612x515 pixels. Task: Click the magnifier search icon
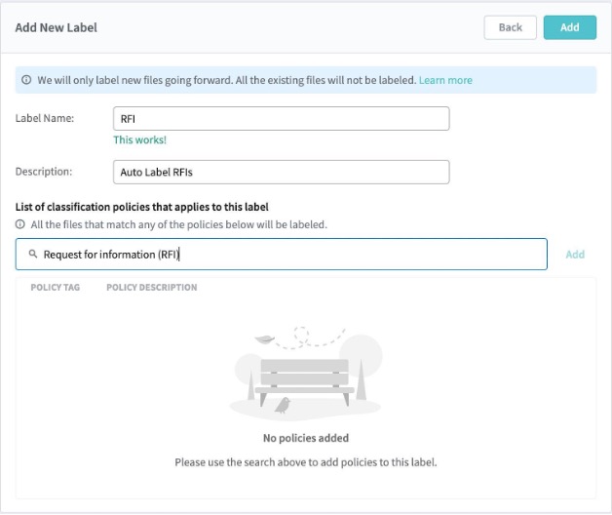click(33, 255)
